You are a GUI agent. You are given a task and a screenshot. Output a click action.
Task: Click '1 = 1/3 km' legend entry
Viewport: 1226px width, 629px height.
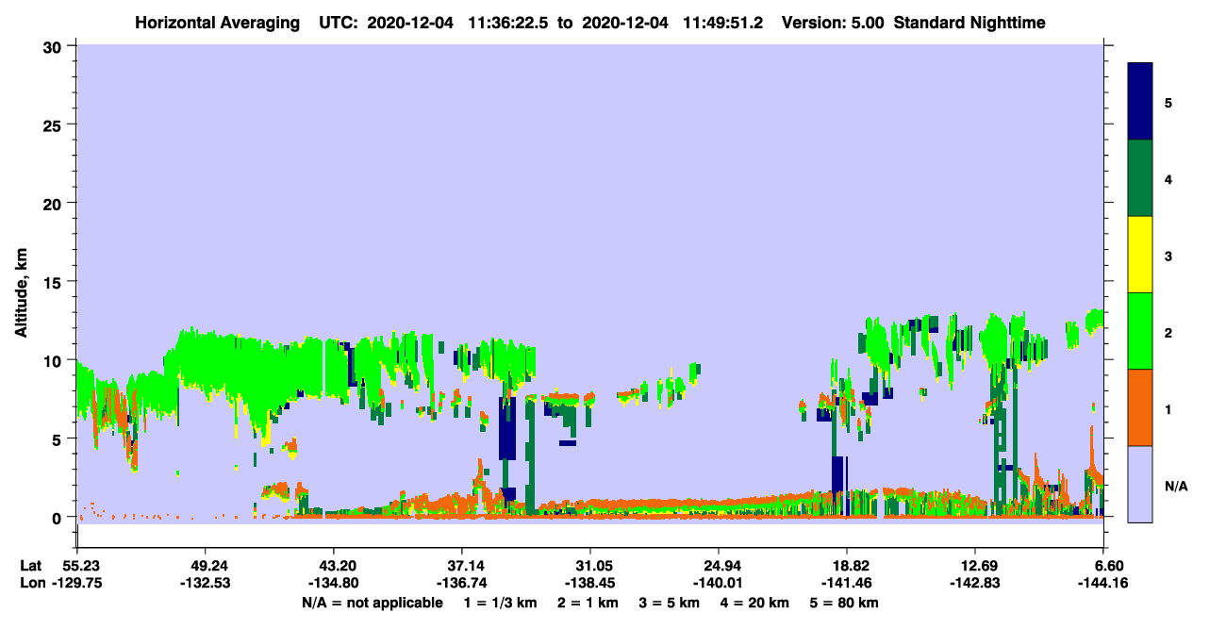[x=501, y=603]
